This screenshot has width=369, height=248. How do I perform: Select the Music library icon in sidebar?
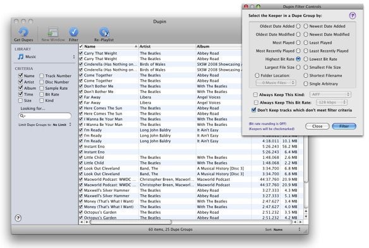[x=21, y=56]
